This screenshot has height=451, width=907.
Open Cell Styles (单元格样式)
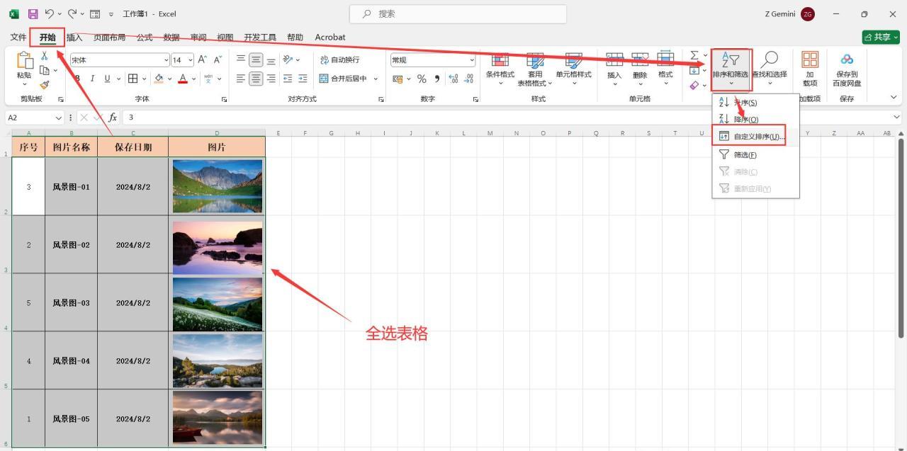pos(573,69)
